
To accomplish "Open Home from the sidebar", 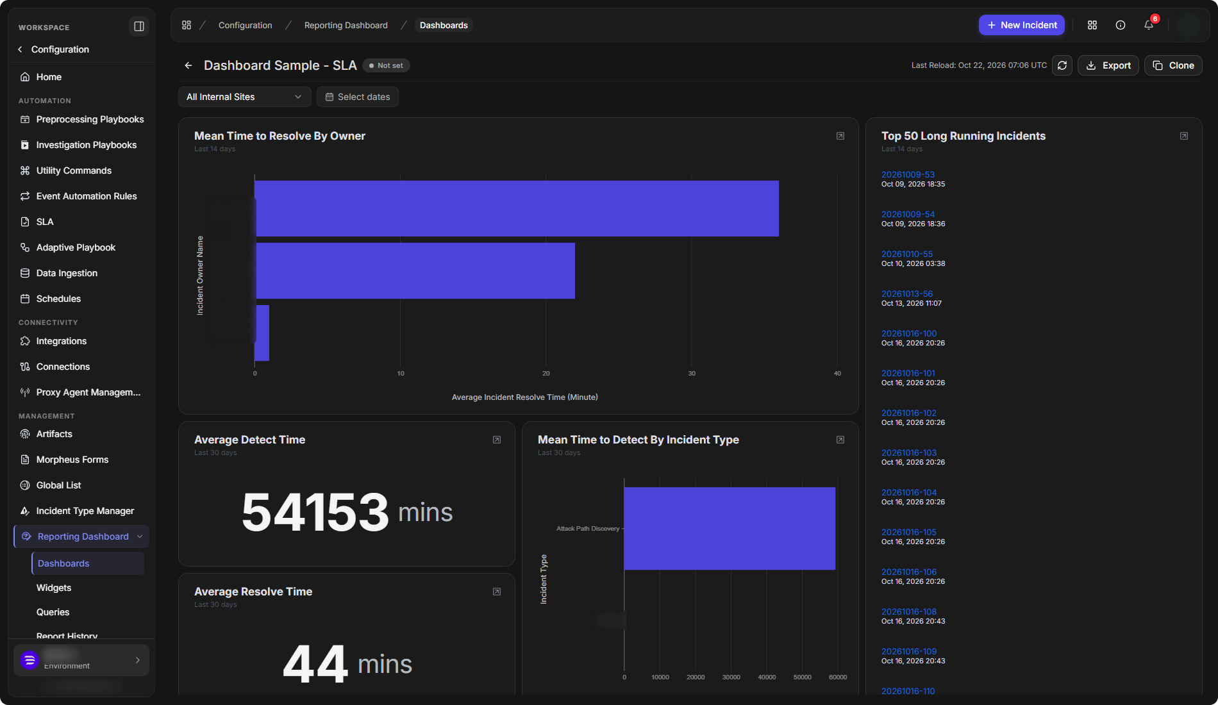I will pyautogui.click(x=81, y=77).
